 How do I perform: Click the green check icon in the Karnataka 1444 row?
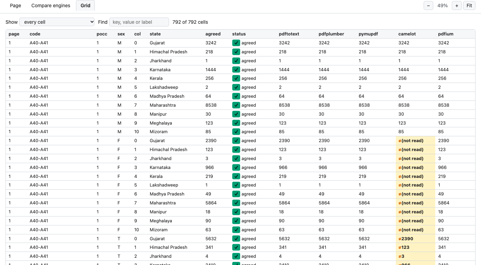[x=236, y=70]
